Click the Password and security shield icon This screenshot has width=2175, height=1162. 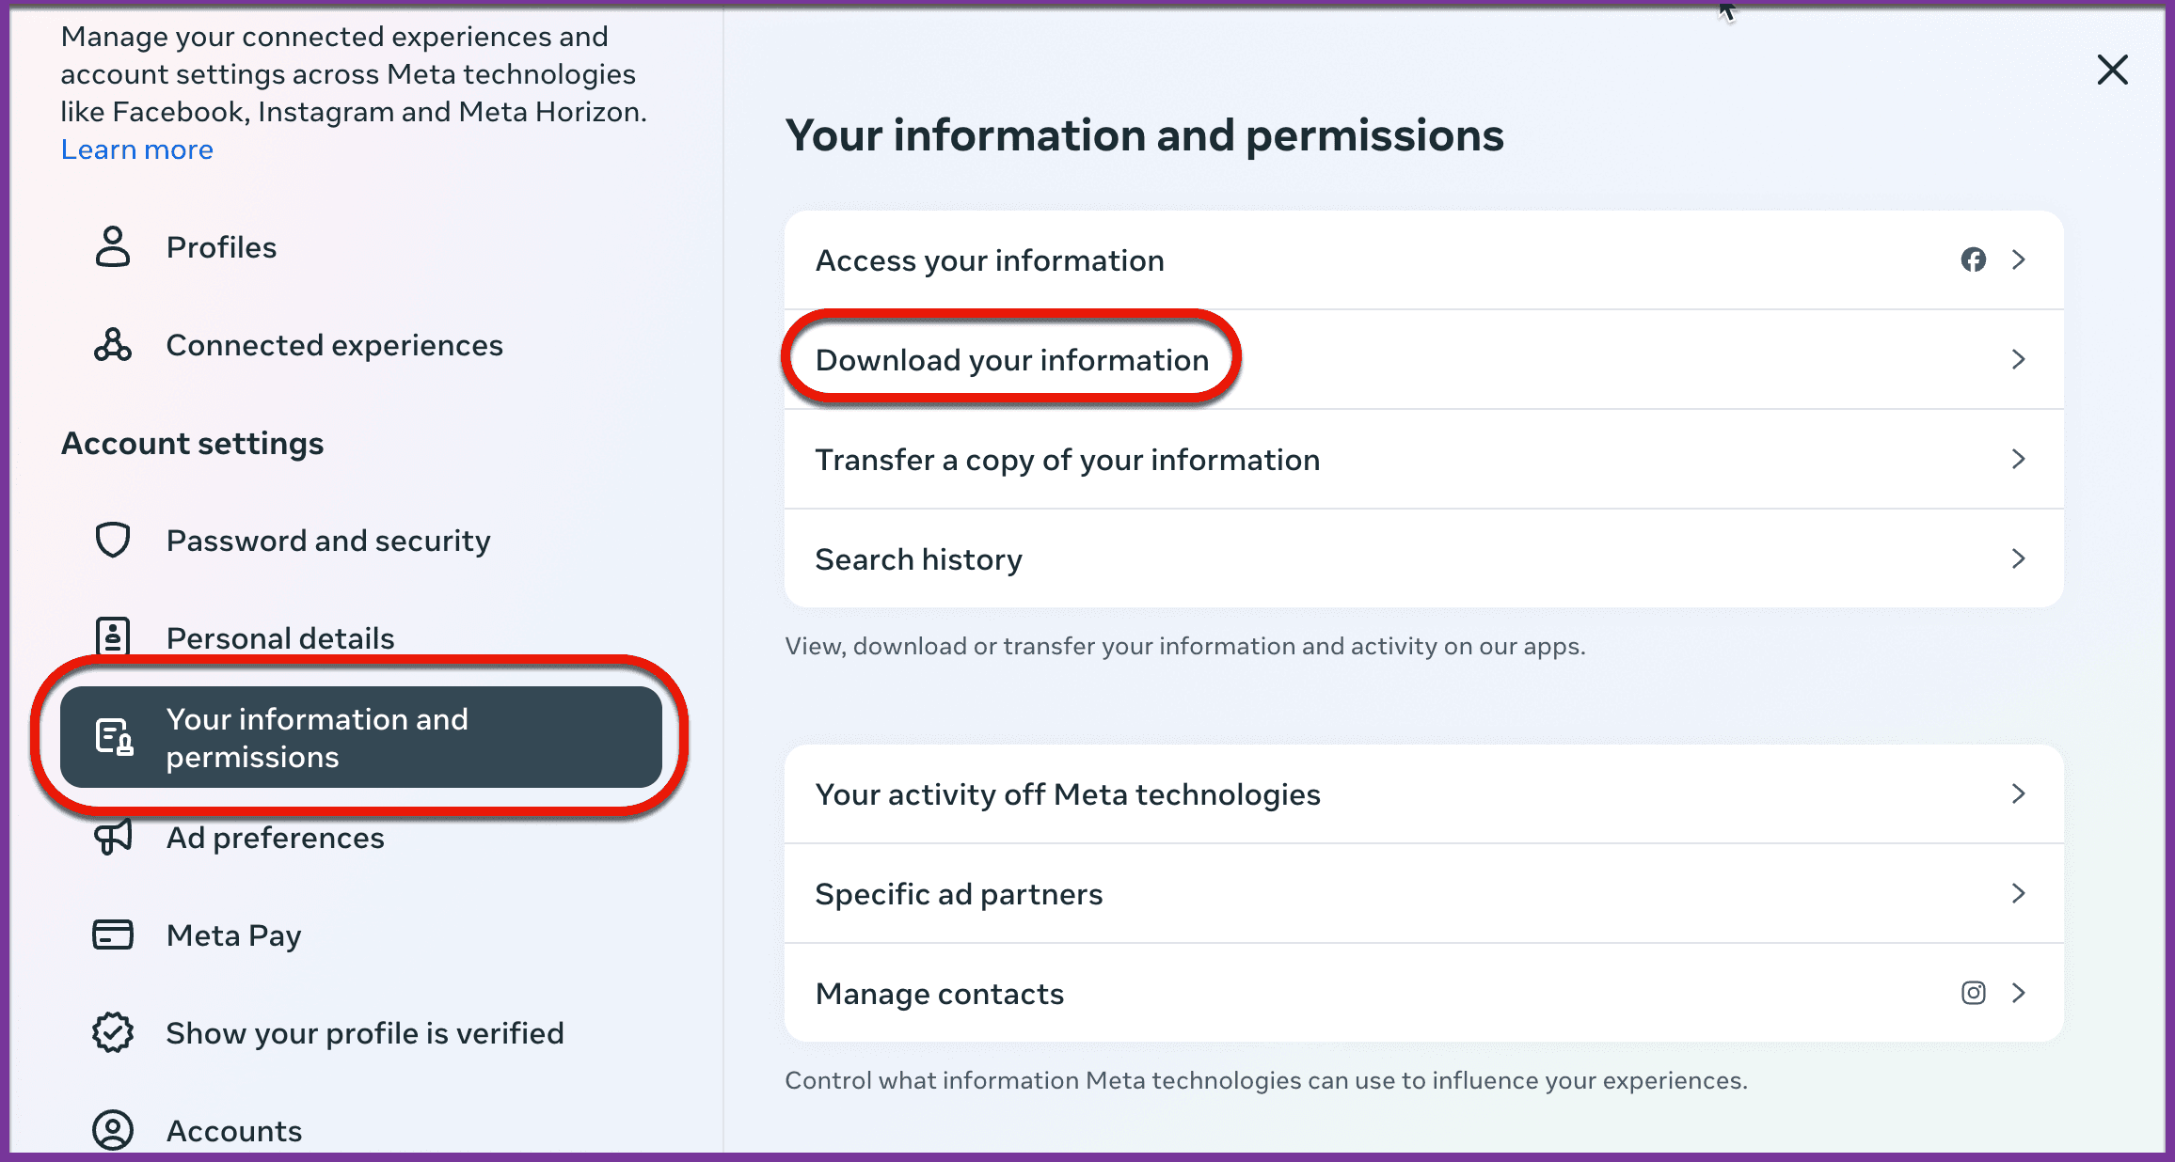[113, 541]
